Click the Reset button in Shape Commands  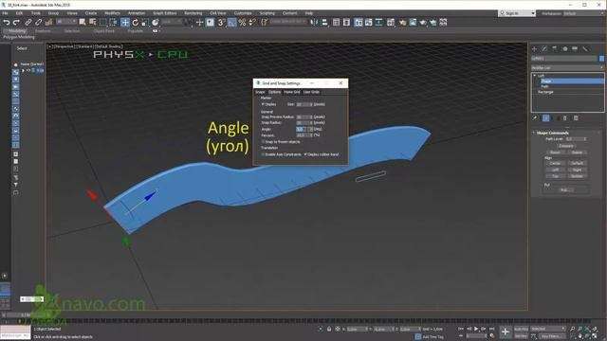pyautogui.click(x=555, y=153)
